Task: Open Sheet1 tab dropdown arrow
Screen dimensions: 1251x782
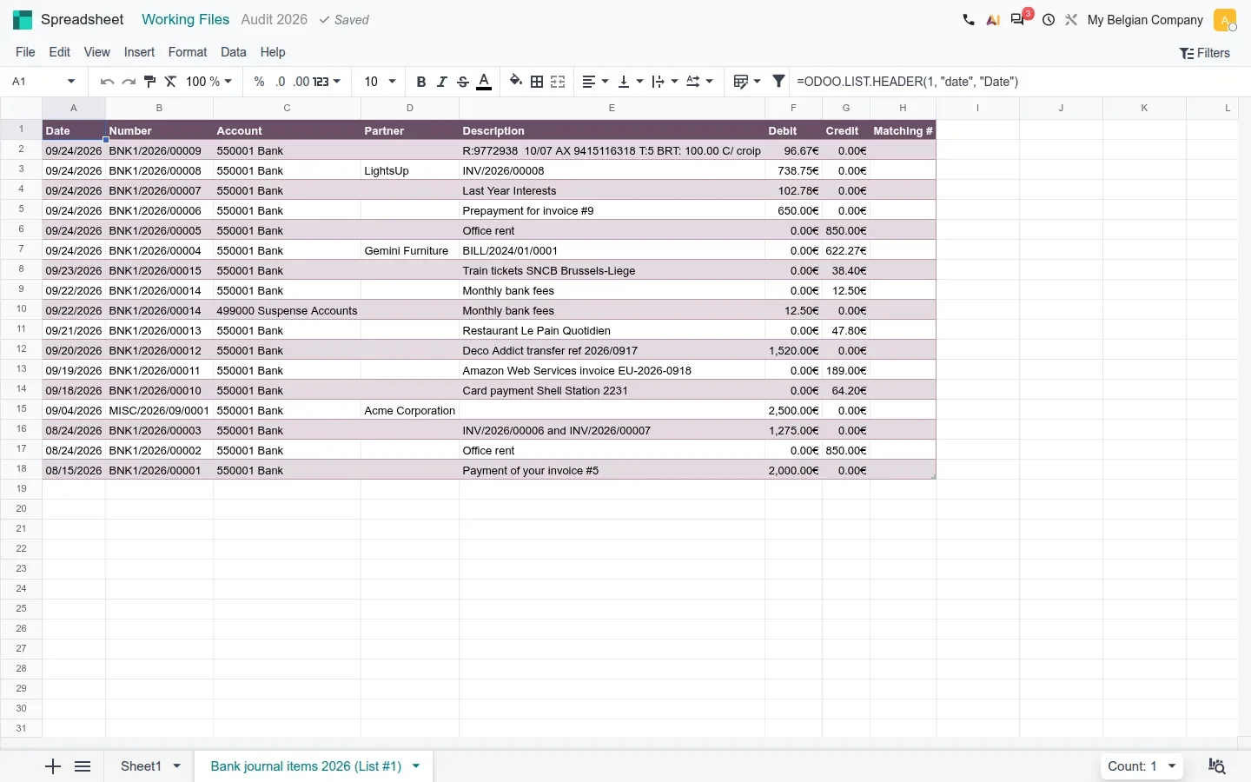Action: click(x=177, y=766)
